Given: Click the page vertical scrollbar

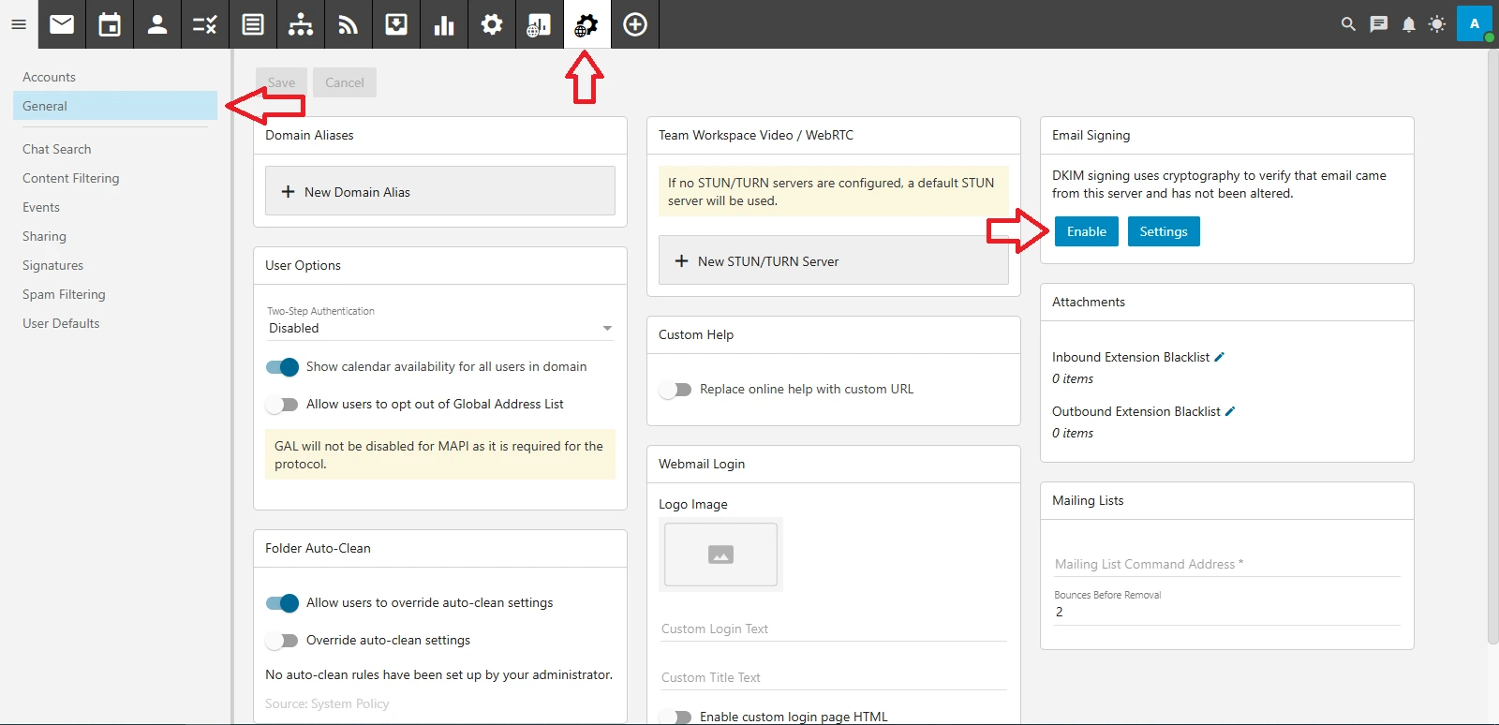Looking at the screenshot, I should coord(1492,347).
